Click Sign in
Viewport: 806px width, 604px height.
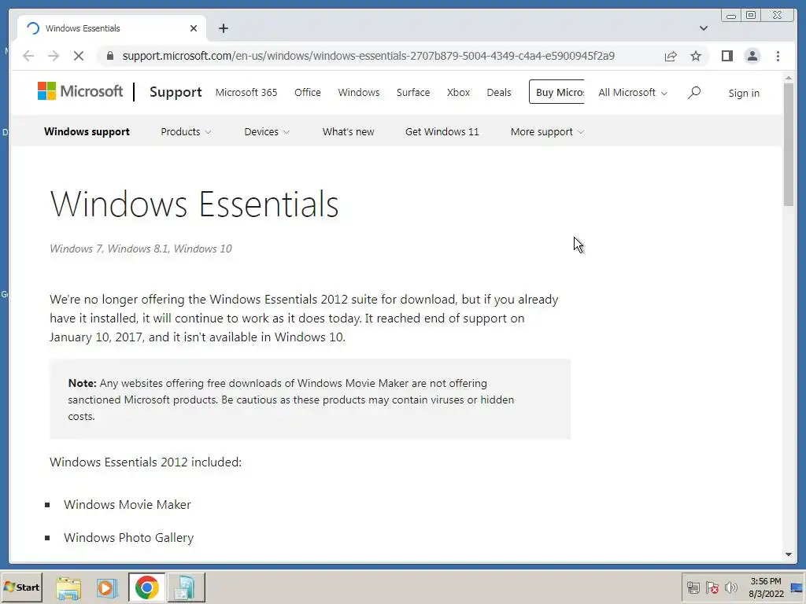[743, 93]
